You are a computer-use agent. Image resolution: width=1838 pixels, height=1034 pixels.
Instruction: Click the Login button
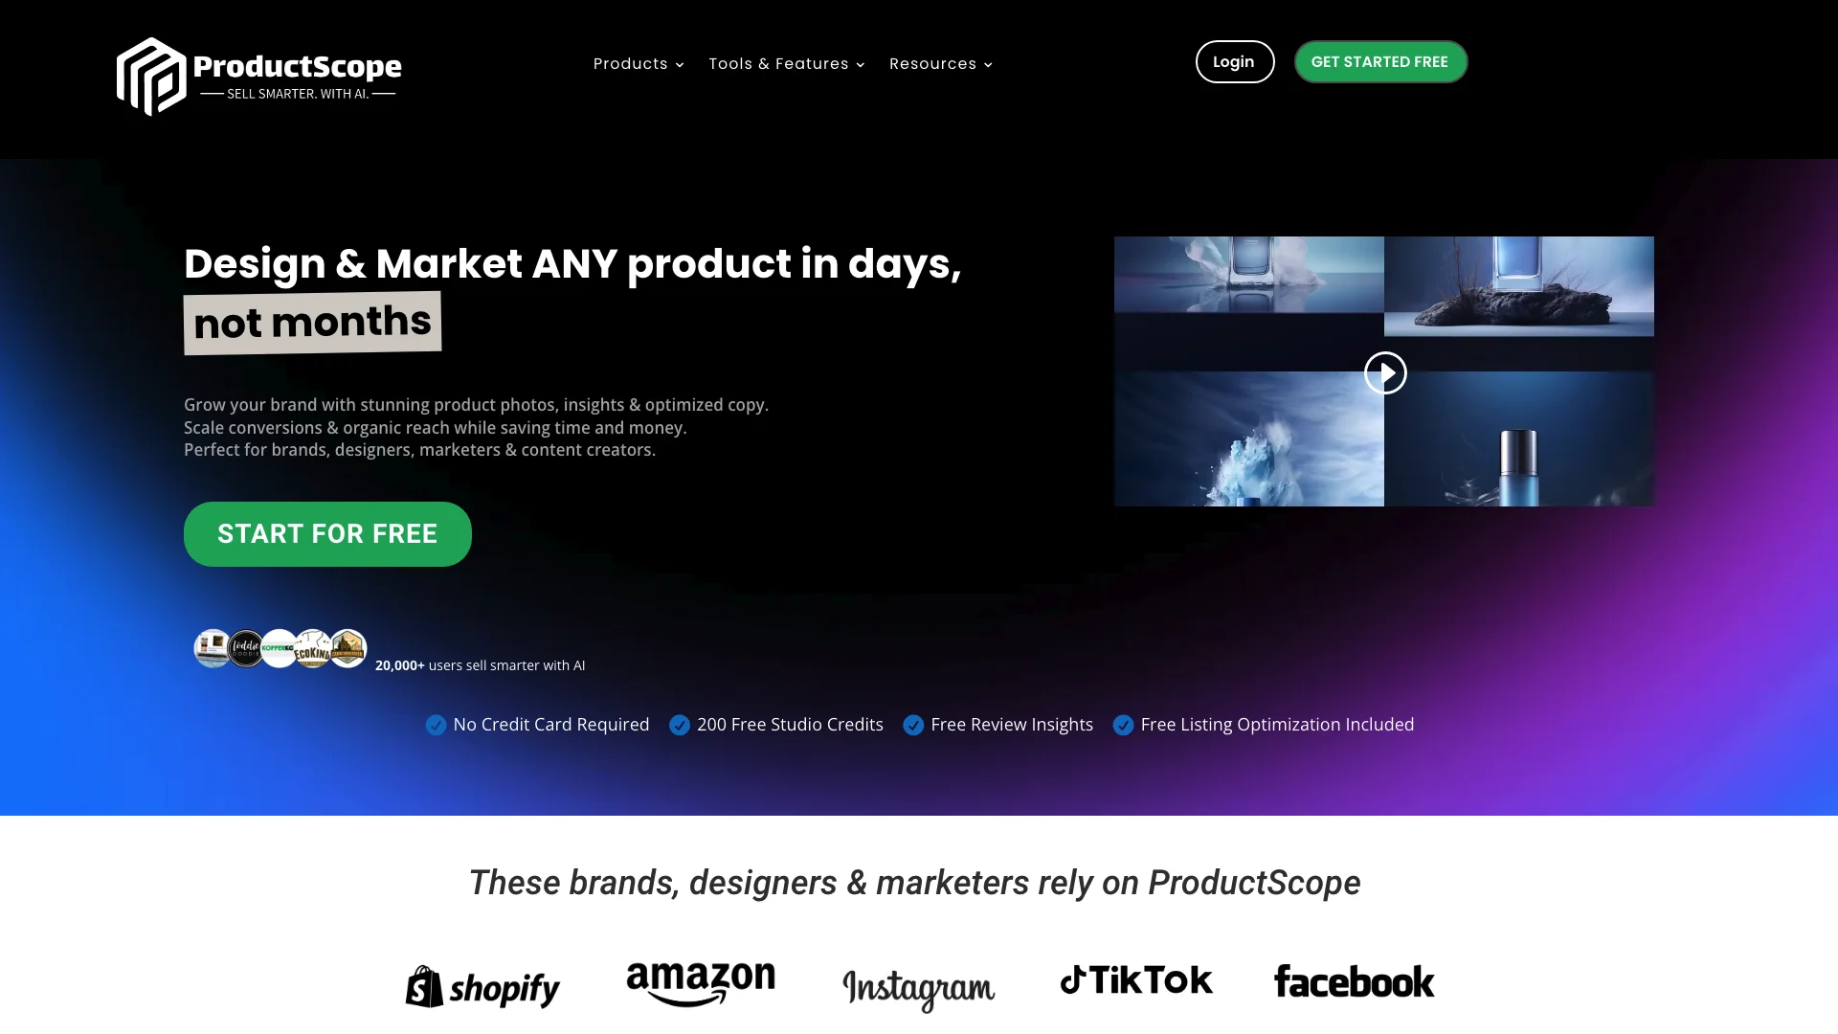pyautogui.click(x=1233, y=62)
